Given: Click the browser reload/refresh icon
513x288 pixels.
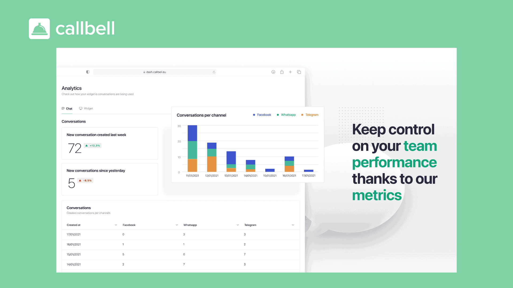Looking at the screenshot, I should coord(214,72).
